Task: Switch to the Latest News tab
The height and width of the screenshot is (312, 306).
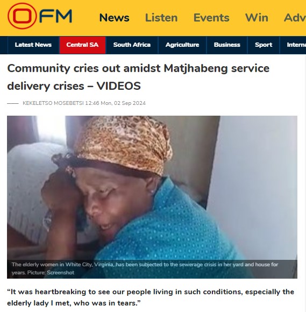Action: (x=33, y=45)
